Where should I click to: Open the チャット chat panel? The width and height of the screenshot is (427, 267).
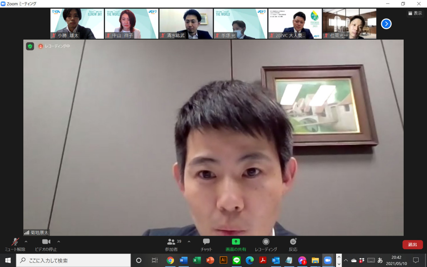tap(206, 244)
